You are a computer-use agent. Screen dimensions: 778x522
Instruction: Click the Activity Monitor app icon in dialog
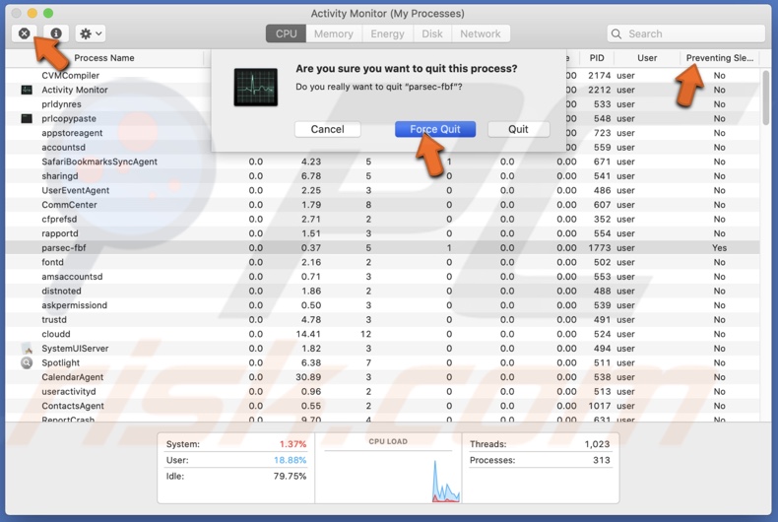(x=255, y=88)
